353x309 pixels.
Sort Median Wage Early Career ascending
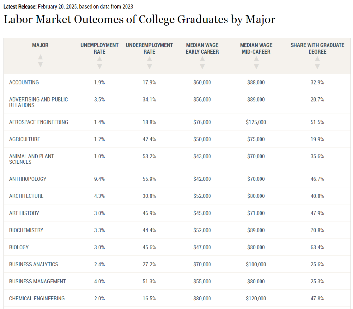(202, 59)
